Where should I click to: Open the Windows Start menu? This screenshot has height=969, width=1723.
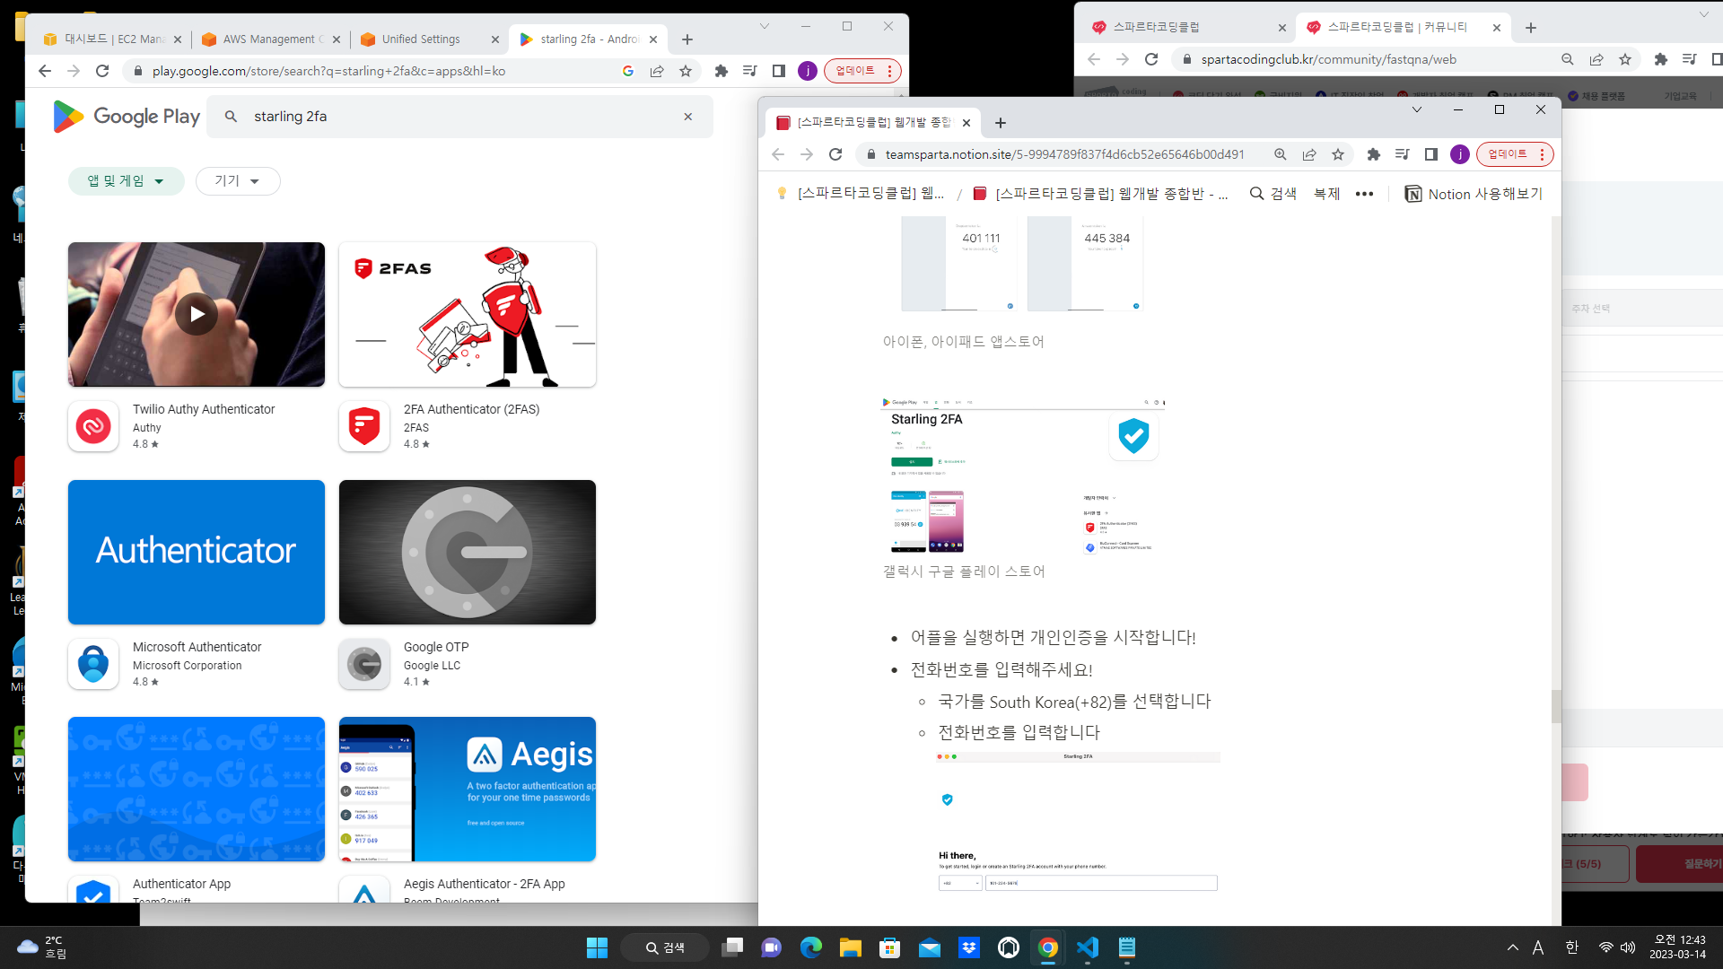pyautogui.click(x=597, y=947)
